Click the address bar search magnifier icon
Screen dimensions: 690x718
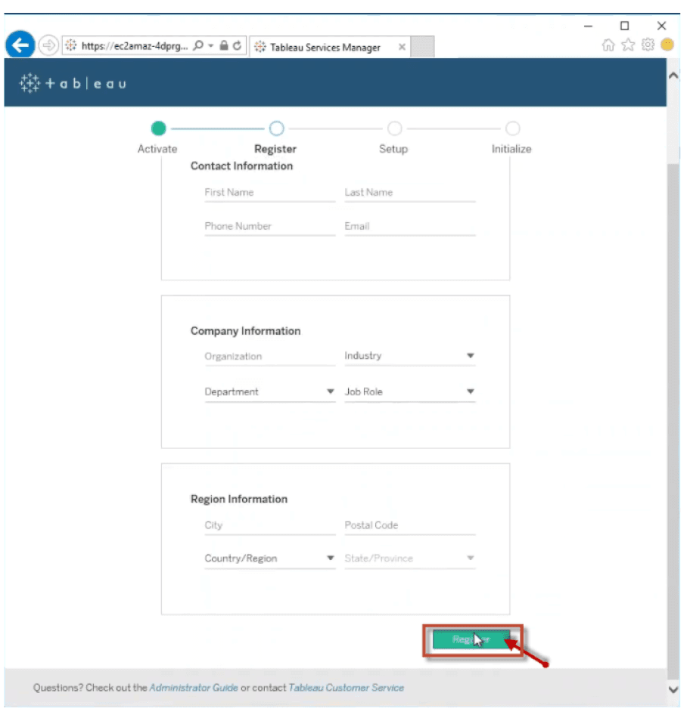tap(198, 46)
